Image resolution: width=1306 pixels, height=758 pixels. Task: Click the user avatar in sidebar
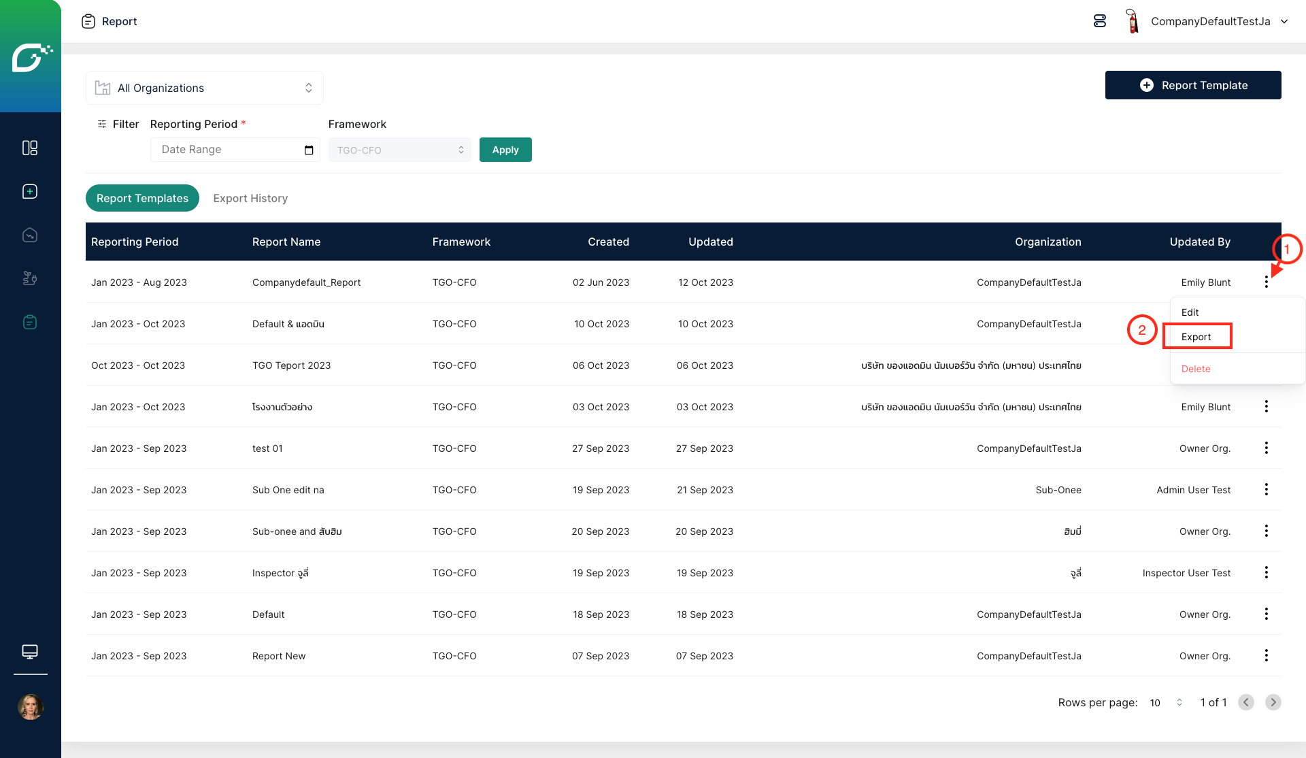(30, 707)
